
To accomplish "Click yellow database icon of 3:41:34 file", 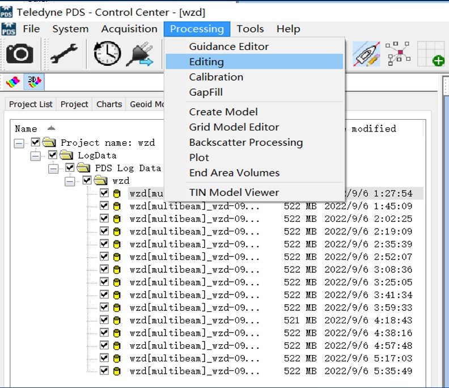I will (117, 295).
